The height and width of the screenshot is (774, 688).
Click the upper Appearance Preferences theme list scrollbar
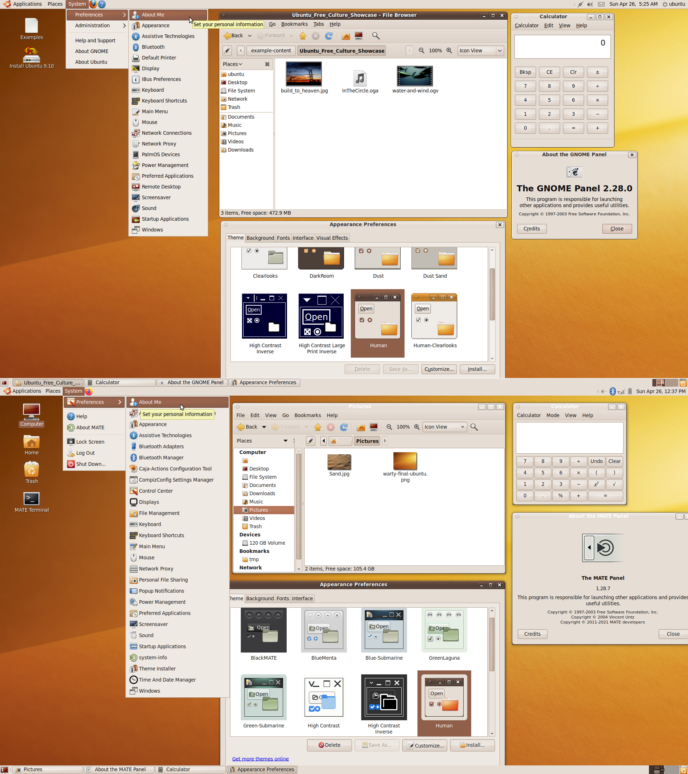tap(492, 294)
